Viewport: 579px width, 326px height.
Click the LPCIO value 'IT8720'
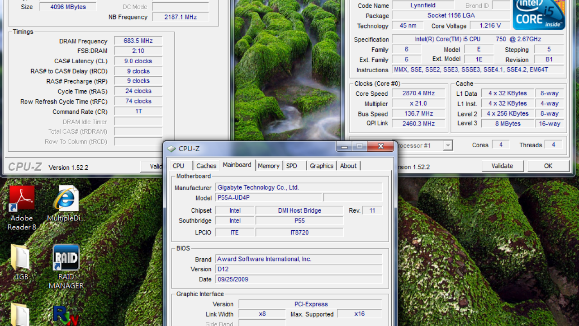point(299,233)
